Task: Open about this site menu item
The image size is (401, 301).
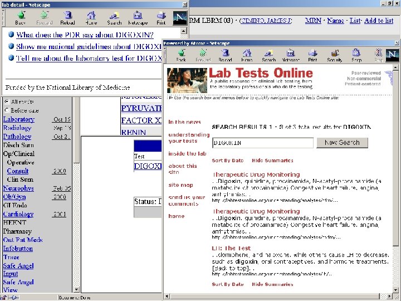Action: (183, 169)
